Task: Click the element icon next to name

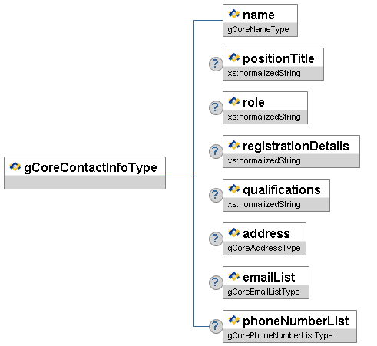Action: click(234, 14)
